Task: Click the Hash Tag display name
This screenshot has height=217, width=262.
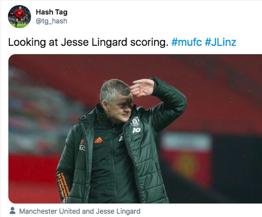Action: point(52,12)
